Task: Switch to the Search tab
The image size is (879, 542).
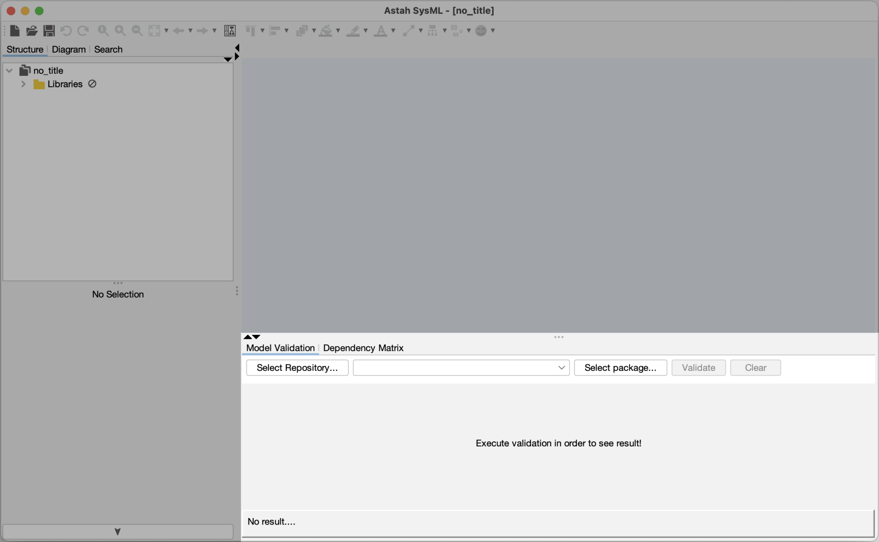Action: (108, 49)
